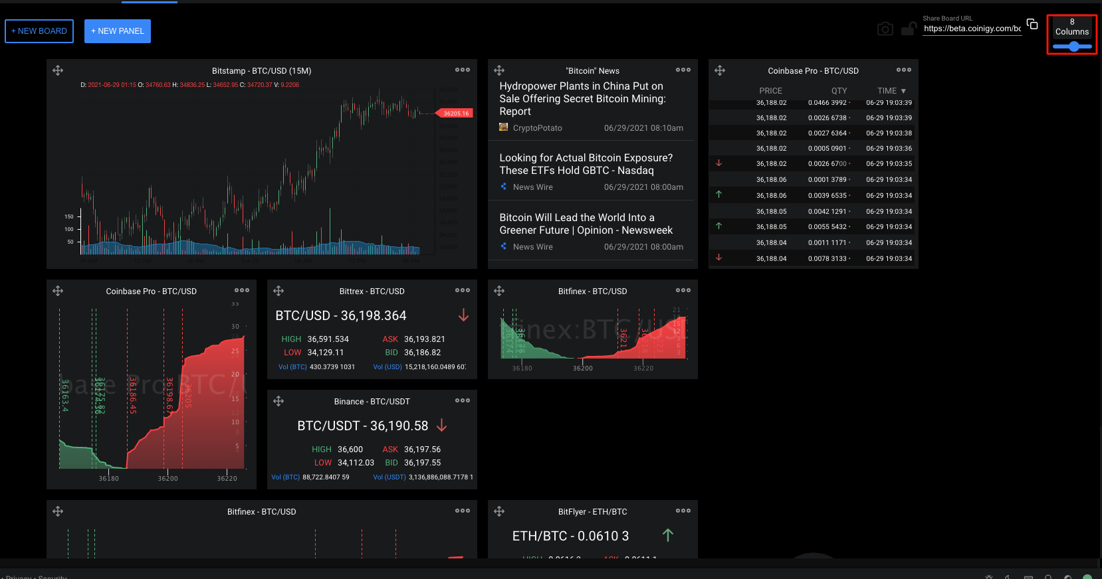Click the Bittrex red down arrow indicator

point(464,315)
